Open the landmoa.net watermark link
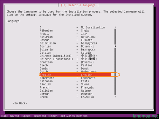 click(x=146, y=116)
